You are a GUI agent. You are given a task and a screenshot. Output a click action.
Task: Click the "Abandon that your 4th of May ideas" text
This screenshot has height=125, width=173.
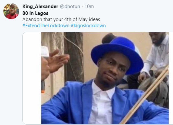[61, 19]
